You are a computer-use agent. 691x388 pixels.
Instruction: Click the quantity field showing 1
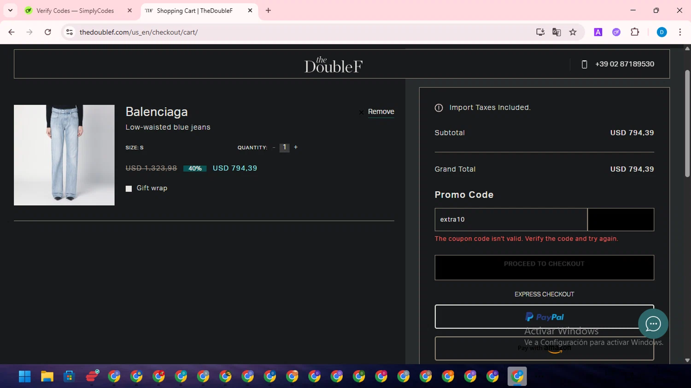tap(284, 147)
